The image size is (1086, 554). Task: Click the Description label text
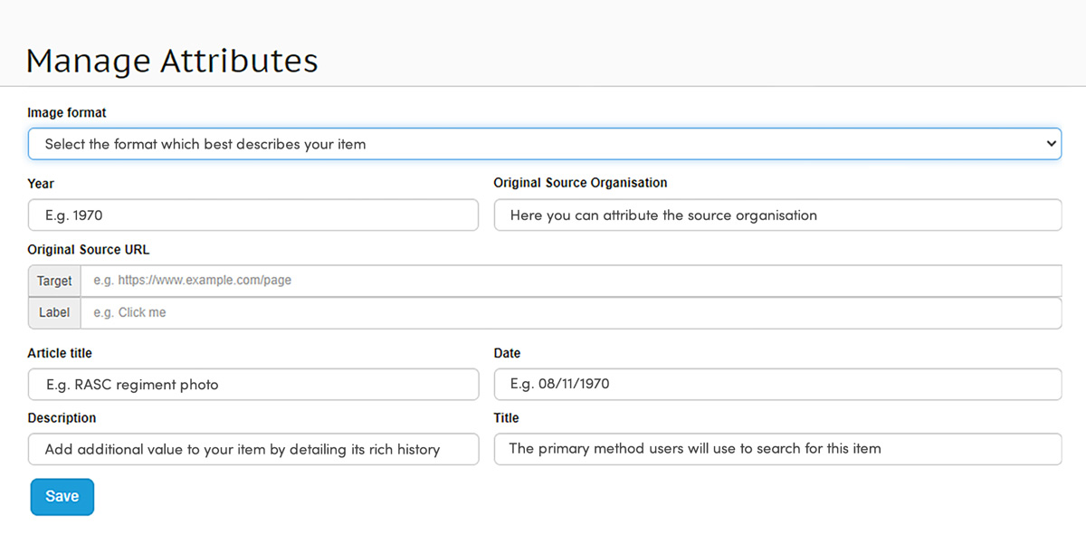(62, 418)
